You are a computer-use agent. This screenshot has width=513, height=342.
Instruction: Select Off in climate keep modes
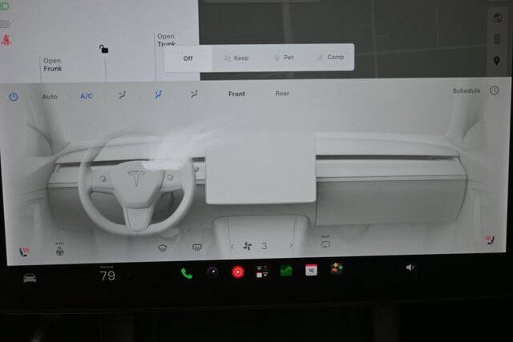pos(188,58)
